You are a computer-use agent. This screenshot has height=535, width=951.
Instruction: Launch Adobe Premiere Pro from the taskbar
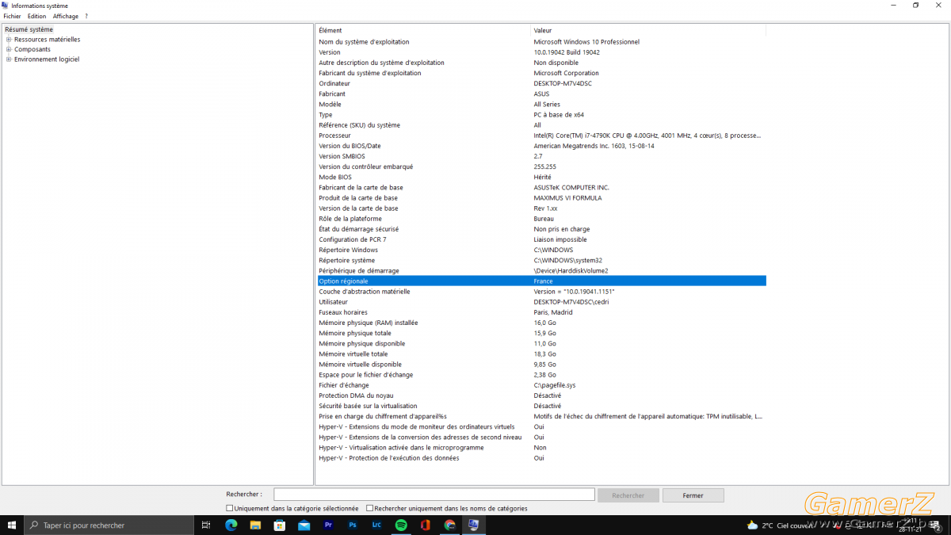coord(328,525)
